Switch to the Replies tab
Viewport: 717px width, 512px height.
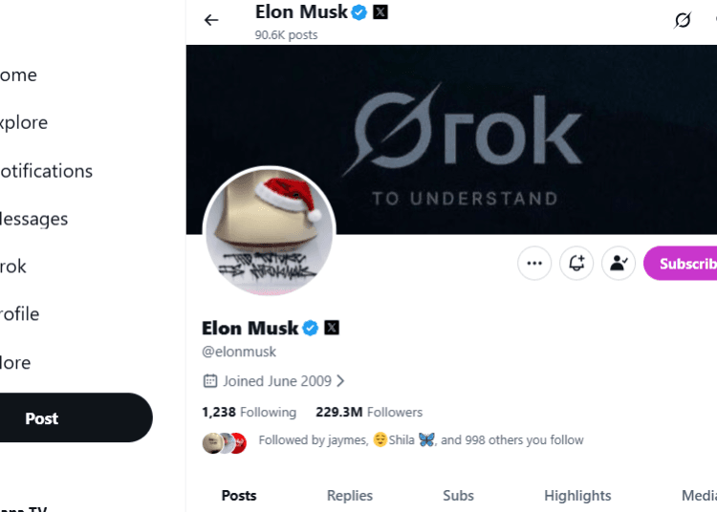click(x=350, y=496)
